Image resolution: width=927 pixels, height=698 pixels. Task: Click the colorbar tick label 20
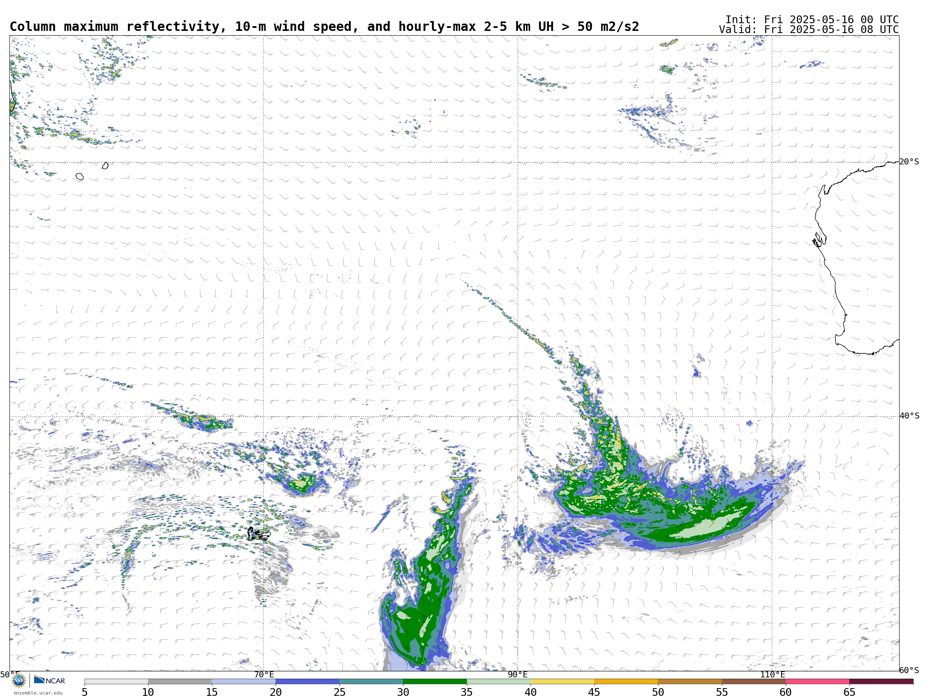point(276,692)
